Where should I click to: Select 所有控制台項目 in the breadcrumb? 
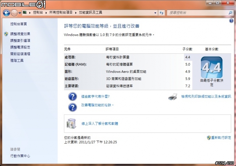pyautogui.click(x=61, y=13)
